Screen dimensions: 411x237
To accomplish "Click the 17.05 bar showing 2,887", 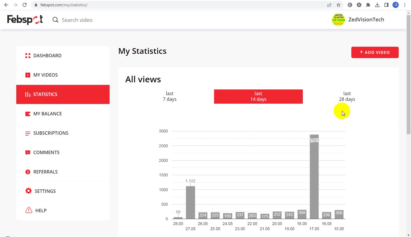I will tap(314, 177).
